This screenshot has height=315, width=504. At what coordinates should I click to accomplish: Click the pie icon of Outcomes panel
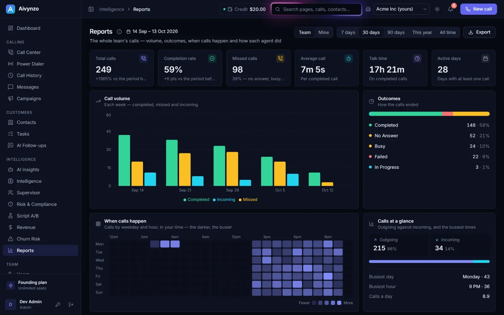pyautogui.click(x=371, y=101)
